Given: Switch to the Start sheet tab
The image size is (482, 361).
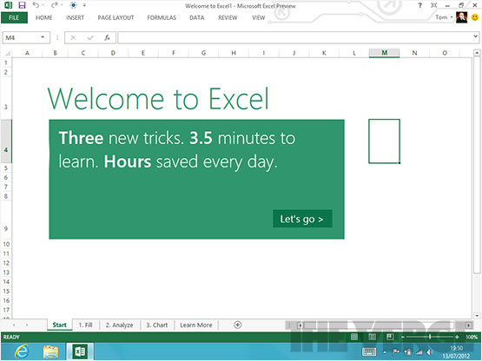Looking at the screenshot, I should tap(59, 325).
